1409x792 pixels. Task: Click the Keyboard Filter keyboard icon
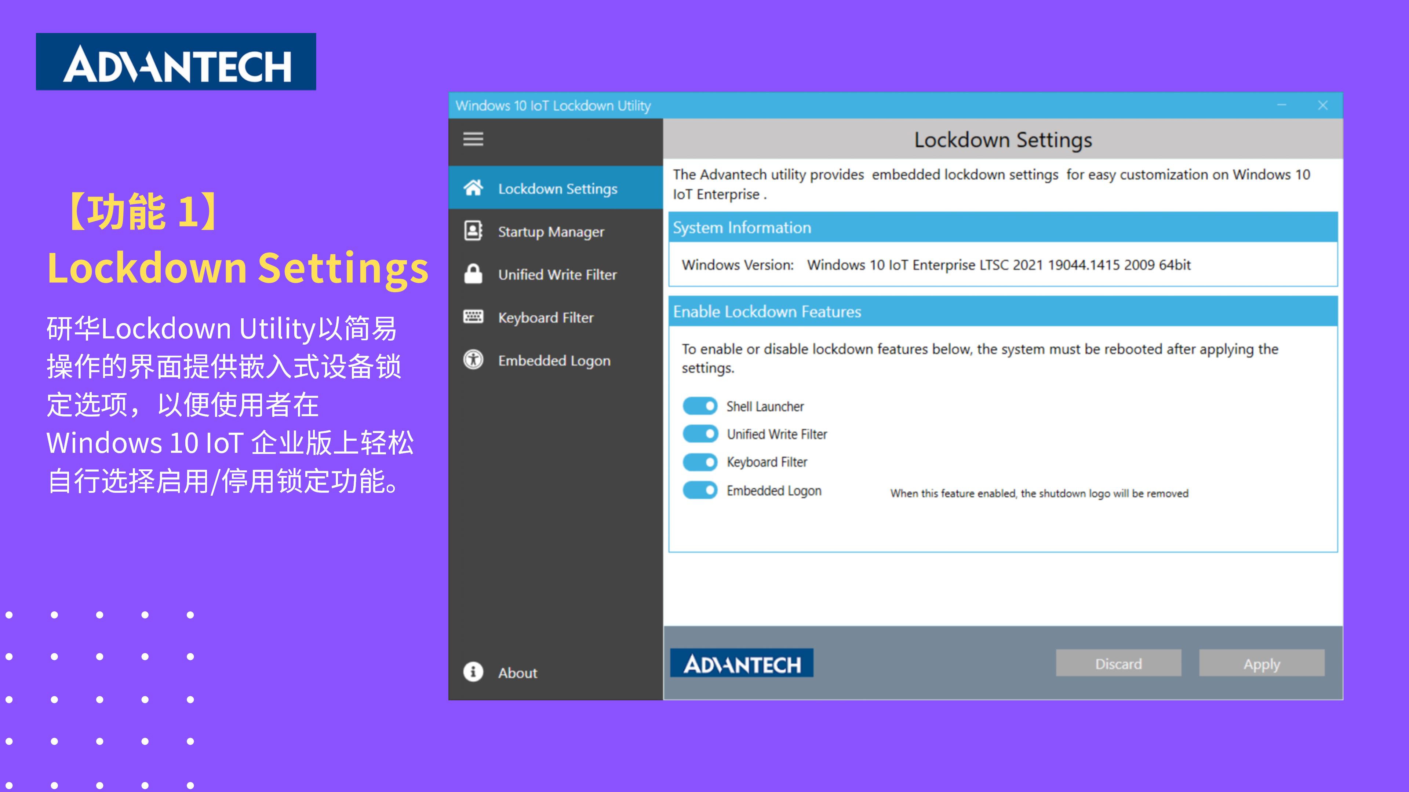[x=473, y=317]
